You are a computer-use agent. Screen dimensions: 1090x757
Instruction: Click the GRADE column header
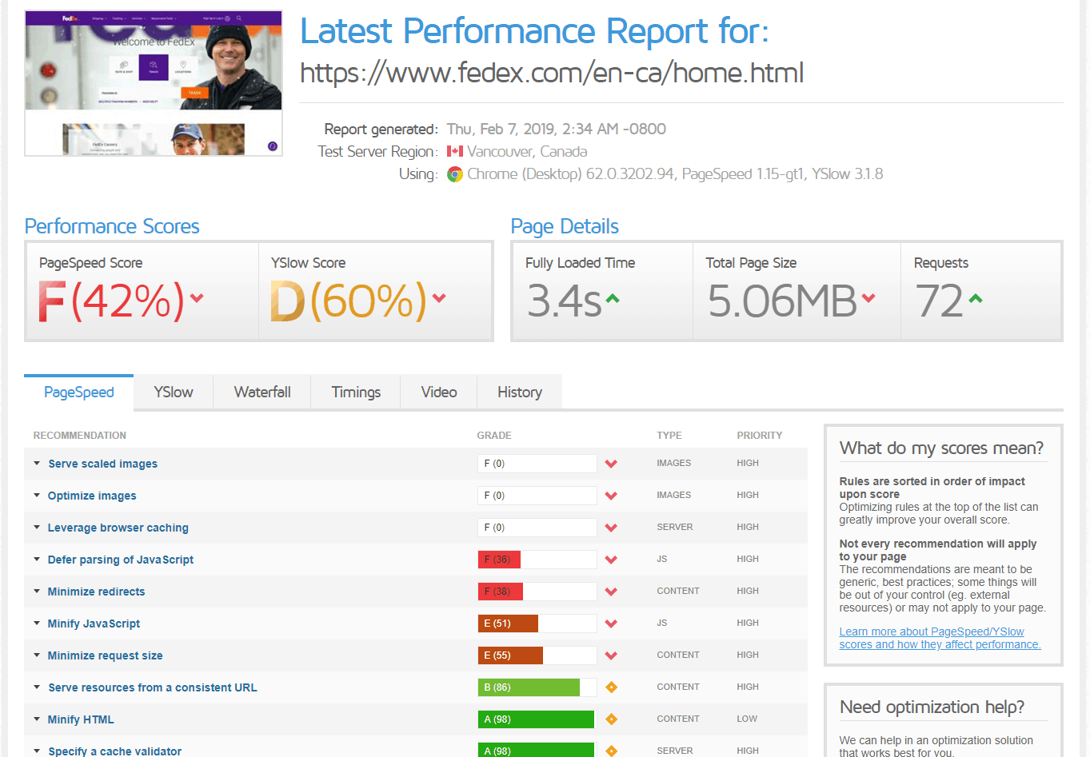click(x=494, y=436)
